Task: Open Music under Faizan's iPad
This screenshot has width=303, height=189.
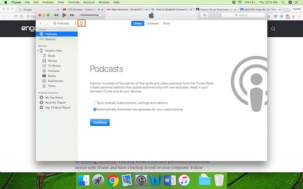Action: coord(52,55)
